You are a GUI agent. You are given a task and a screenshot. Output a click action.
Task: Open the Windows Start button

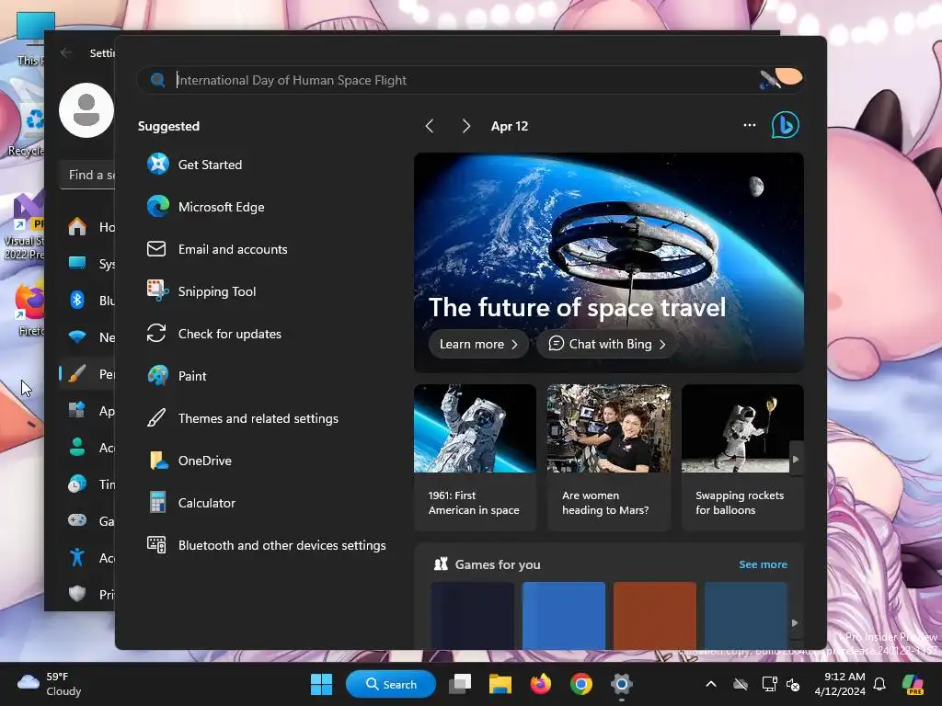pyautogui.click(x=321, y=684)
